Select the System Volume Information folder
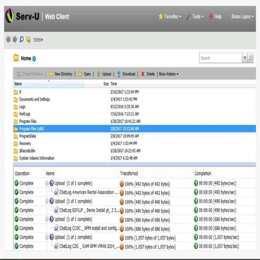The height and width of the screenshot is (260, 260). pyautogui.click(x=134, y=158)
